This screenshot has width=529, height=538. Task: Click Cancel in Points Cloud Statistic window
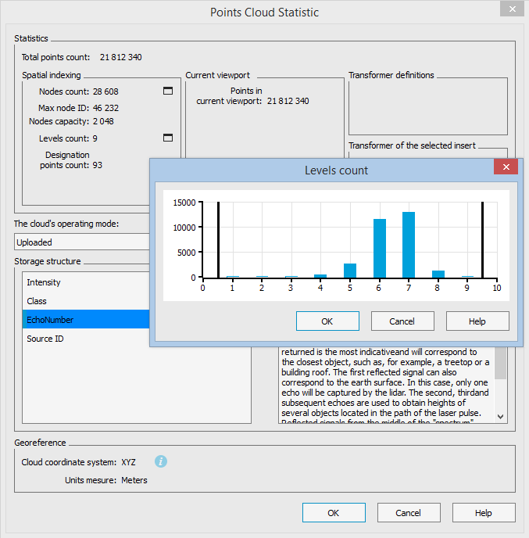point(408,513)
